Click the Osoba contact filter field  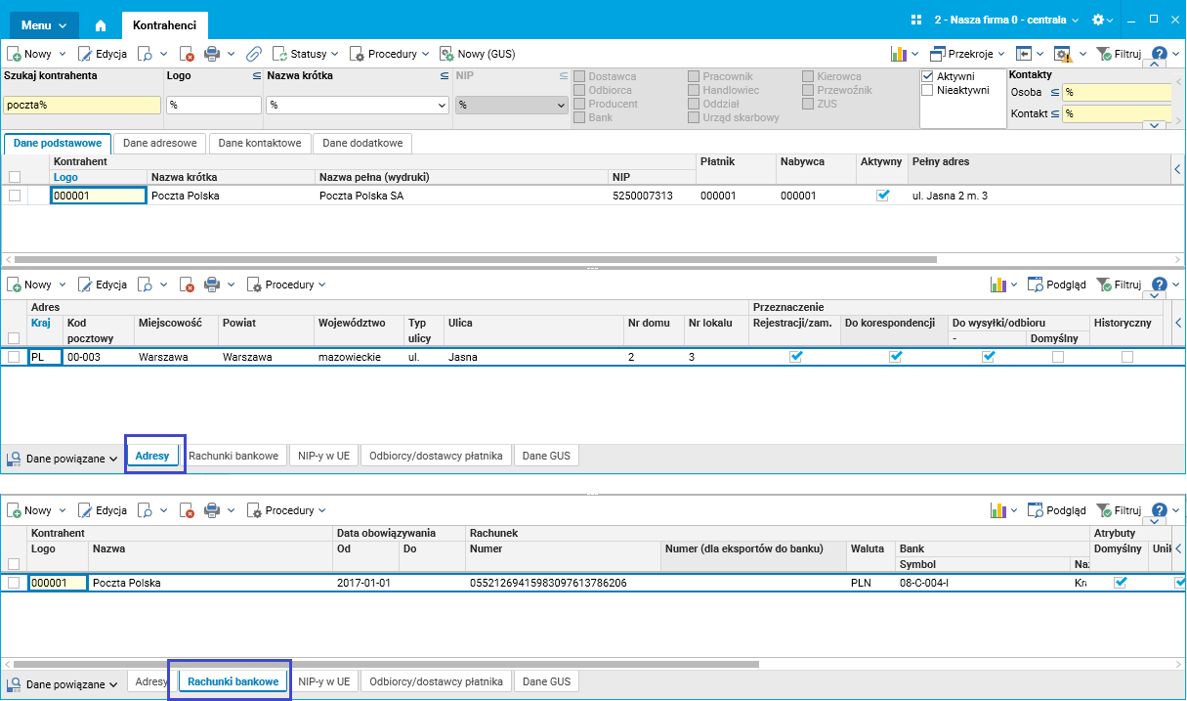click(x=1116, y=92)
